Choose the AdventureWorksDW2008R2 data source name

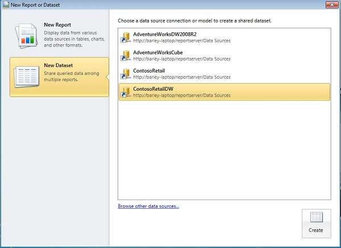point(165,34)
